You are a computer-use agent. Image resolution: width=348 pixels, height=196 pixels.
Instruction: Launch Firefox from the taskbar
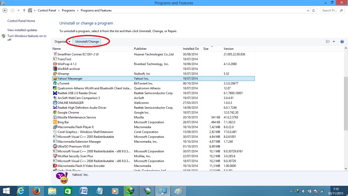point(36,191)
